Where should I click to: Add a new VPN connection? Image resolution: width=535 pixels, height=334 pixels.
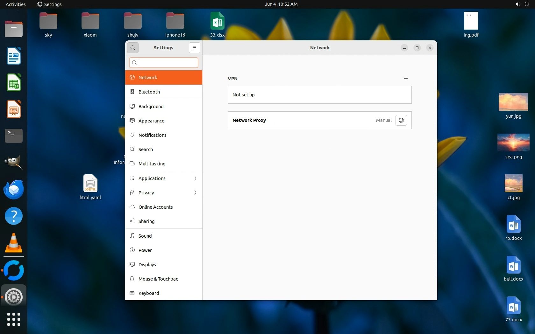tap(406, 79)
